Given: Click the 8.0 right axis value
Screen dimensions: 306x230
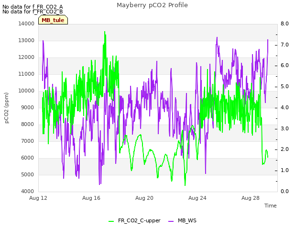Looking at the screenshot, I should [x=284, y=23].
